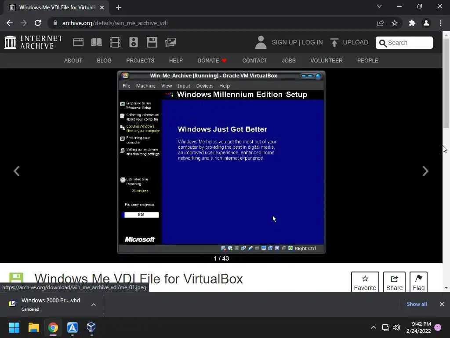Open VirtualBox from taskbar
The width and height of the screenshot is (450, 338).
tap(91, 327)
